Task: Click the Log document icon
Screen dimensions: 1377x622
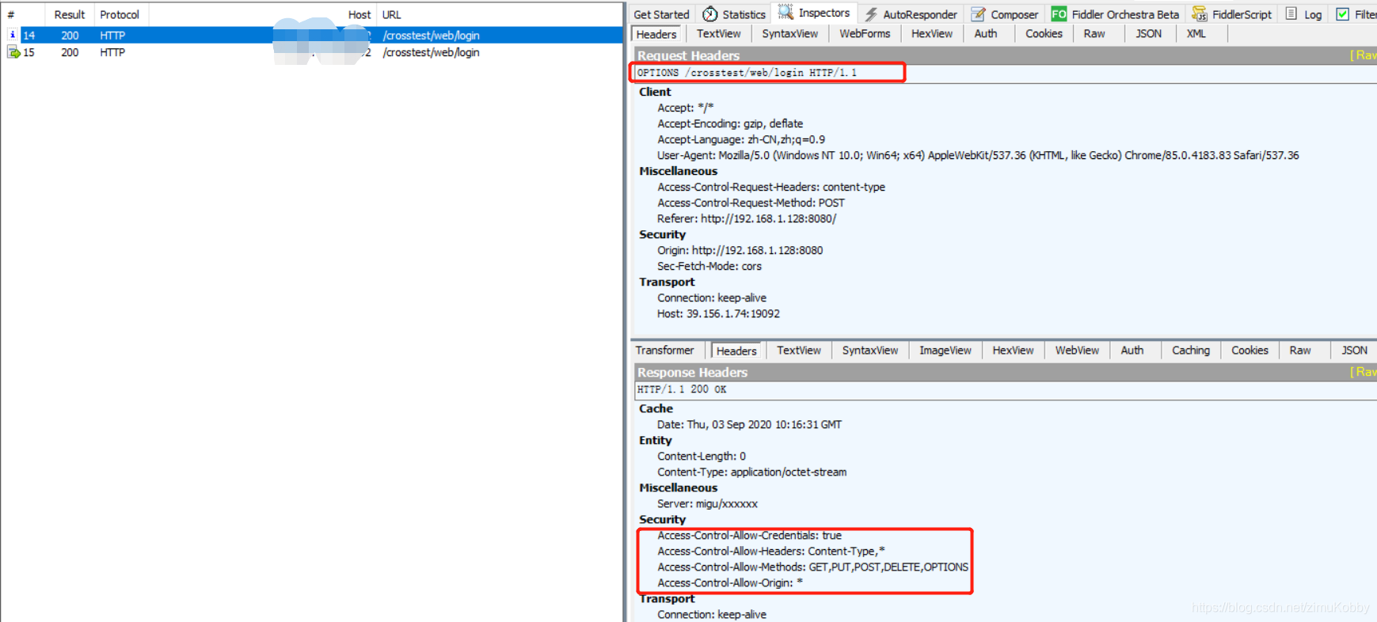Action: point(1291,13)
